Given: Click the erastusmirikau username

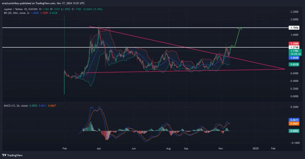Looking at the screenshot, I should point(10,3).
